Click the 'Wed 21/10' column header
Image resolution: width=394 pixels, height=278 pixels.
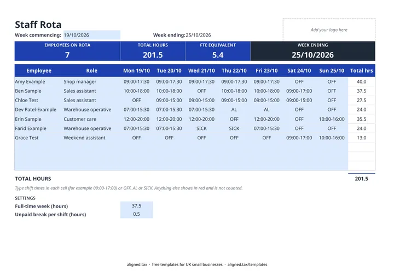coord(201,71)
